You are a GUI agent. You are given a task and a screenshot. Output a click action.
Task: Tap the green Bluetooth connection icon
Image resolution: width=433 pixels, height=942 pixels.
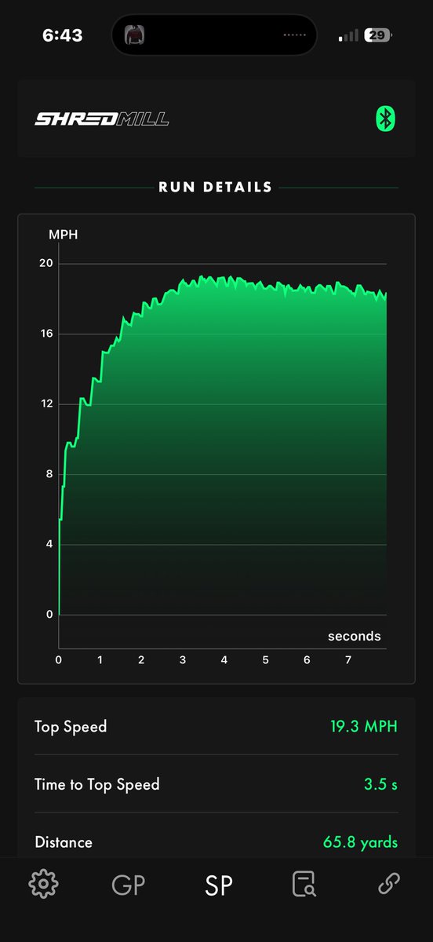(384, 119)
